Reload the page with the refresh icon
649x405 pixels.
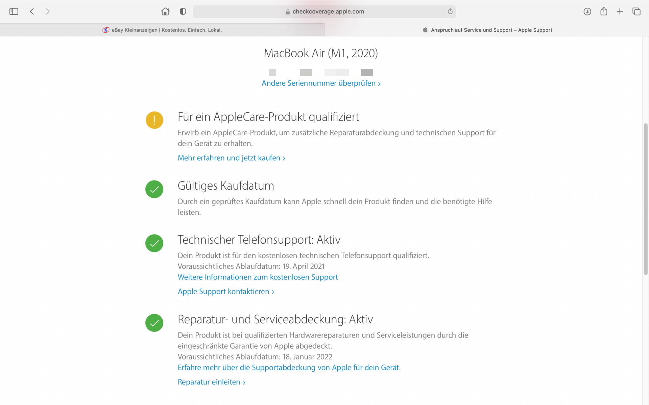tap(450, 11)
